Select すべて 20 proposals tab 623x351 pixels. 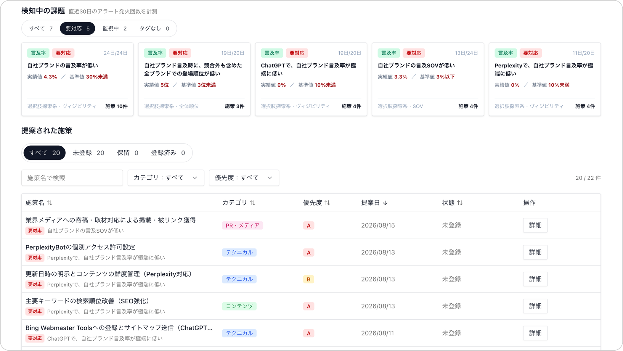pyautogui.click(x=44, y=153)
